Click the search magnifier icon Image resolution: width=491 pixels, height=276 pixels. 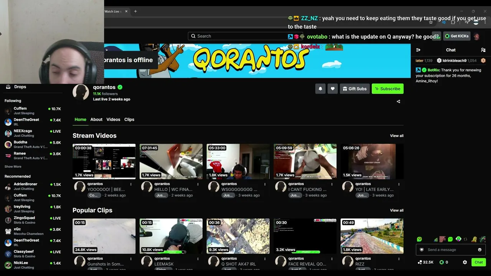(x=193, y=36)
